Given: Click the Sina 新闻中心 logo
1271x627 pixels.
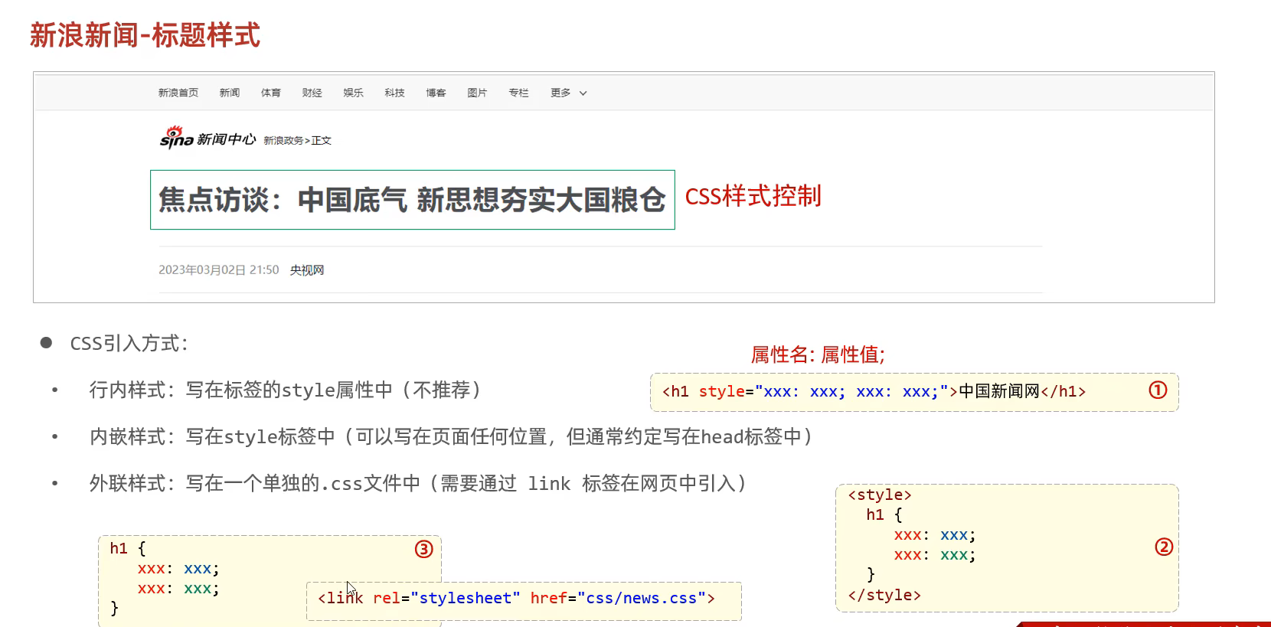Looking at the screenshot, I should [207, 137].
